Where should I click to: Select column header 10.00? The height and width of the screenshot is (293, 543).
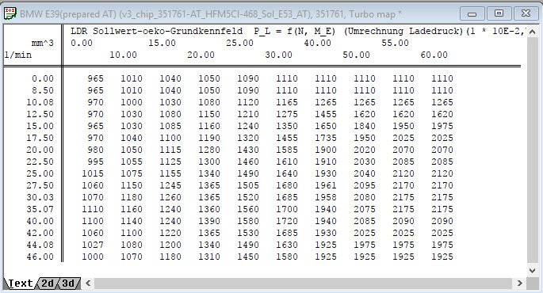point(124,55)
